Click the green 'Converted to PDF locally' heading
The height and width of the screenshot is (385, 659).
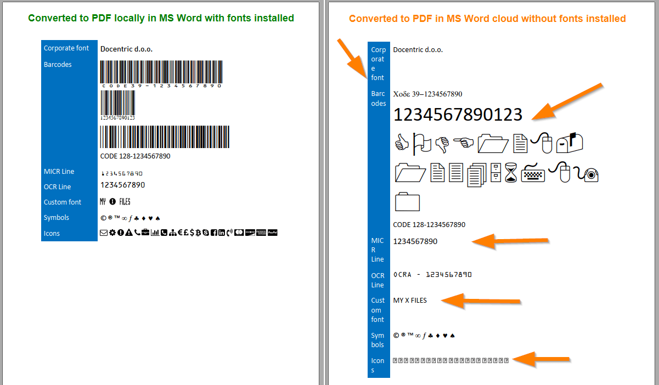(x=161, y=18)
